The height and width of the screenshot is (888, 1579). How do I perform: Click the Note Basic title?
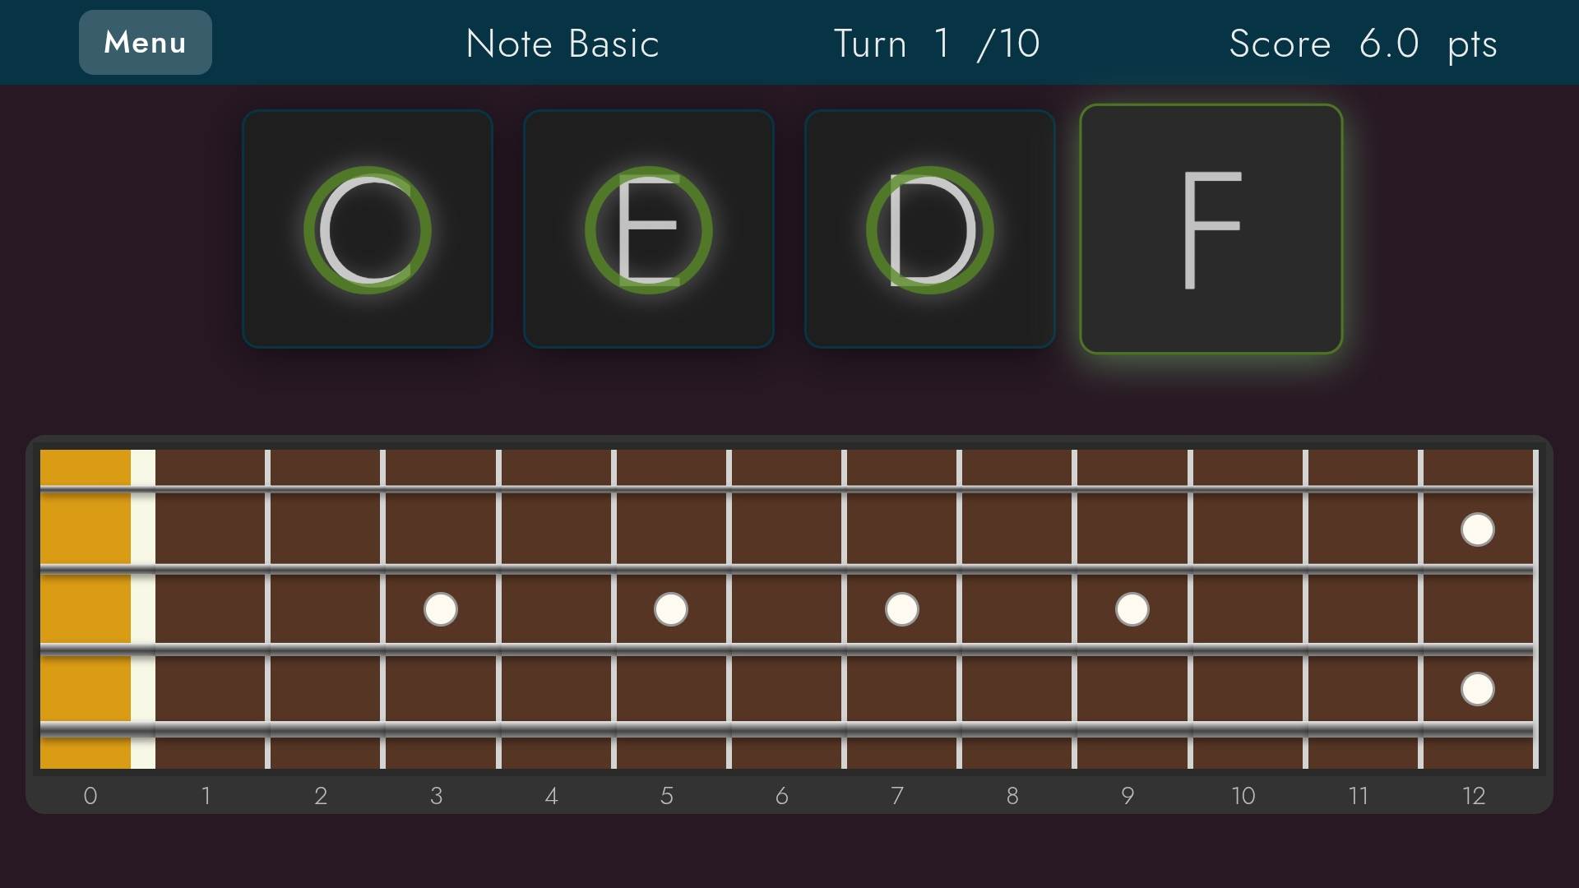point(562,44)
